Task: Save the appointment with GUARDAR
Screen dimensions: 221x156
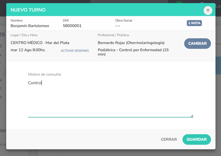Action: click(x=197, y=139)
